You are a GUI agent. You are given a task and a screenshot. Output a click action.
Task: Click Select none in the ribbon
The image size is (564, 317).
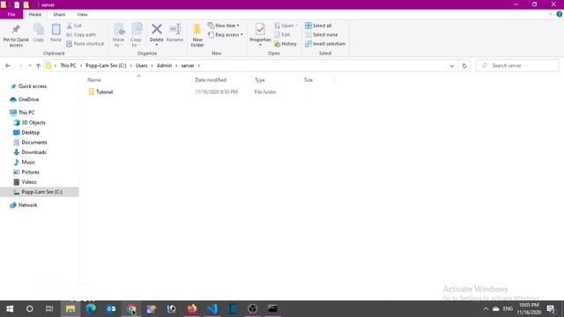point(321,34)
